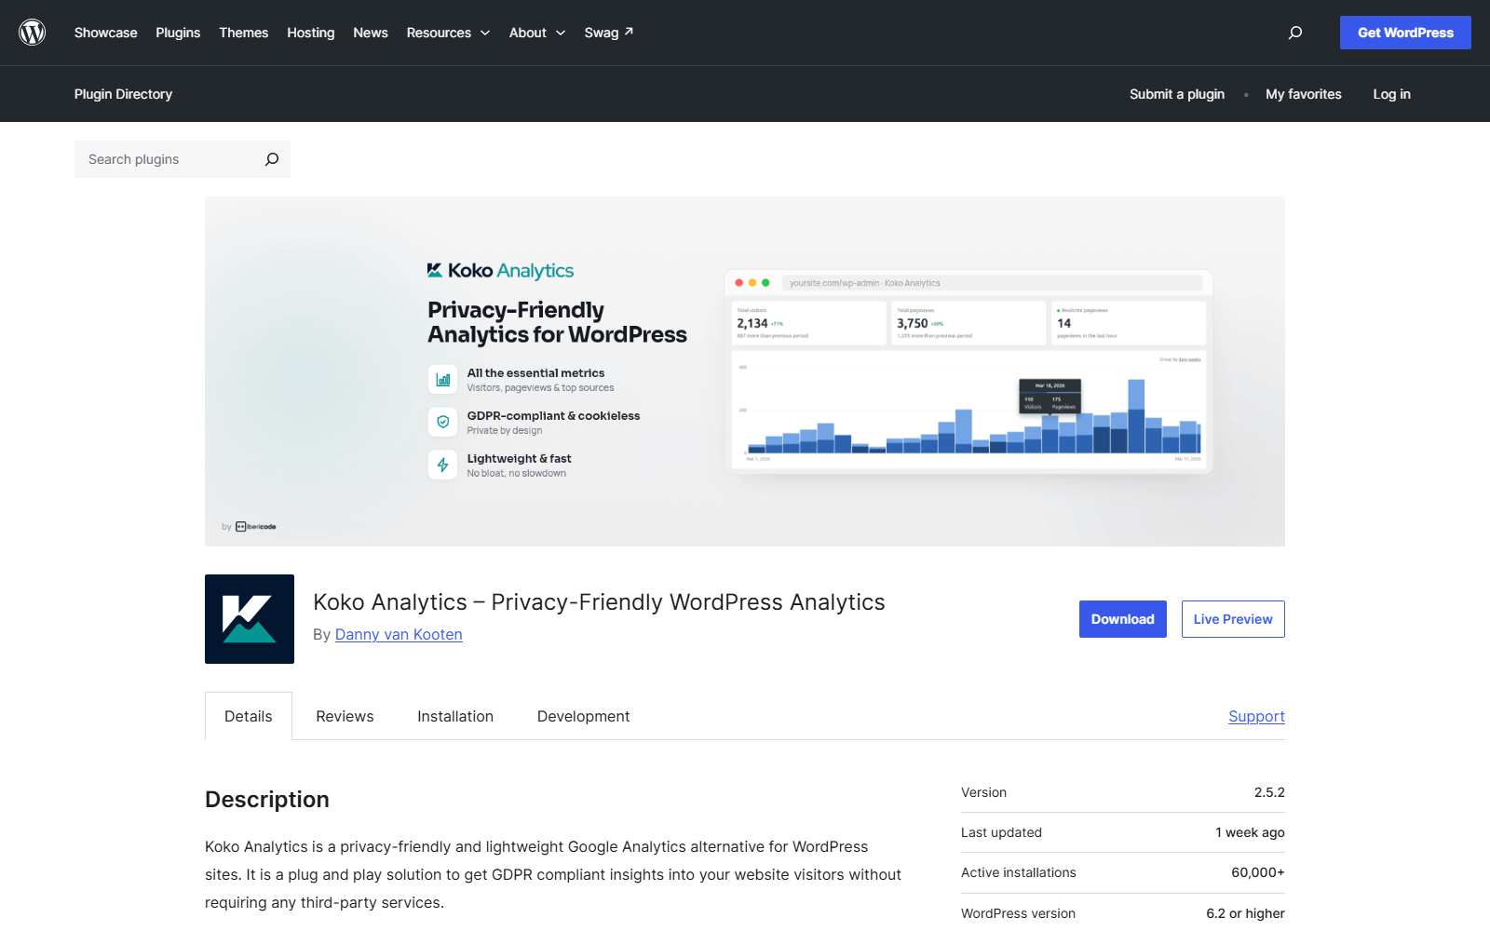Click the Last updated '1 week ago' value
Viewport: 1490px width, 931px height.
click(x=1250, y=832)
